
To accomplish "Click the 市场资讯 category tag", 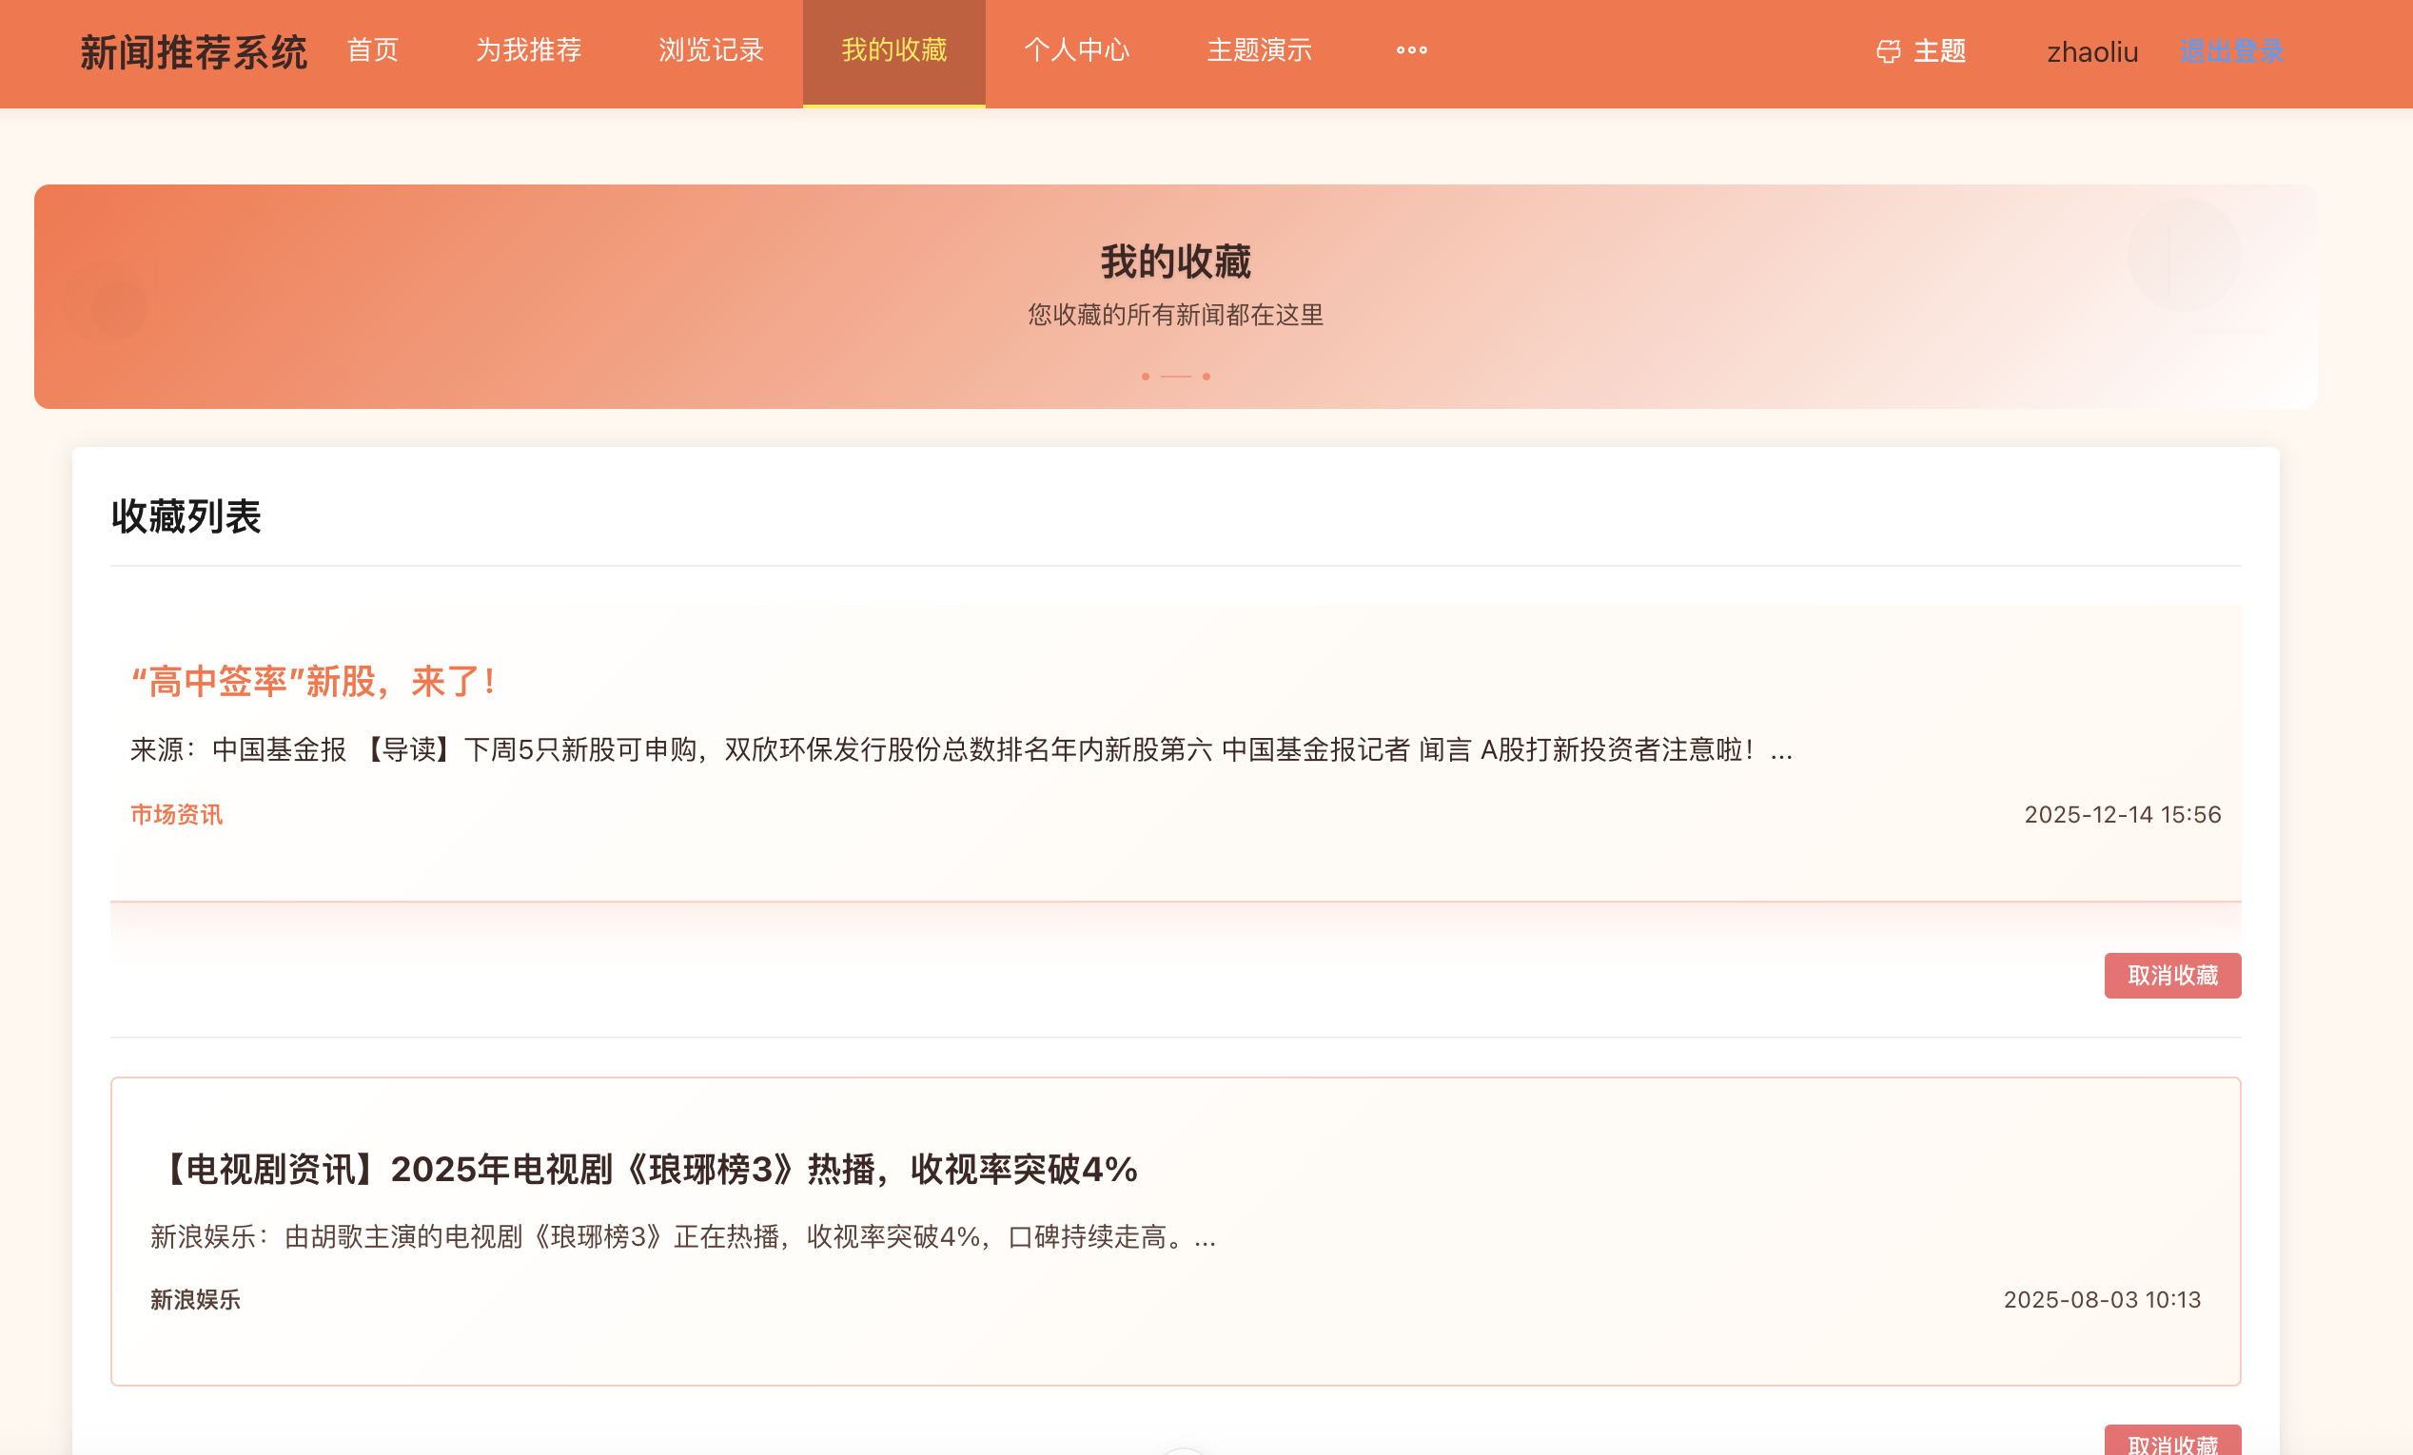I will 175,813.
